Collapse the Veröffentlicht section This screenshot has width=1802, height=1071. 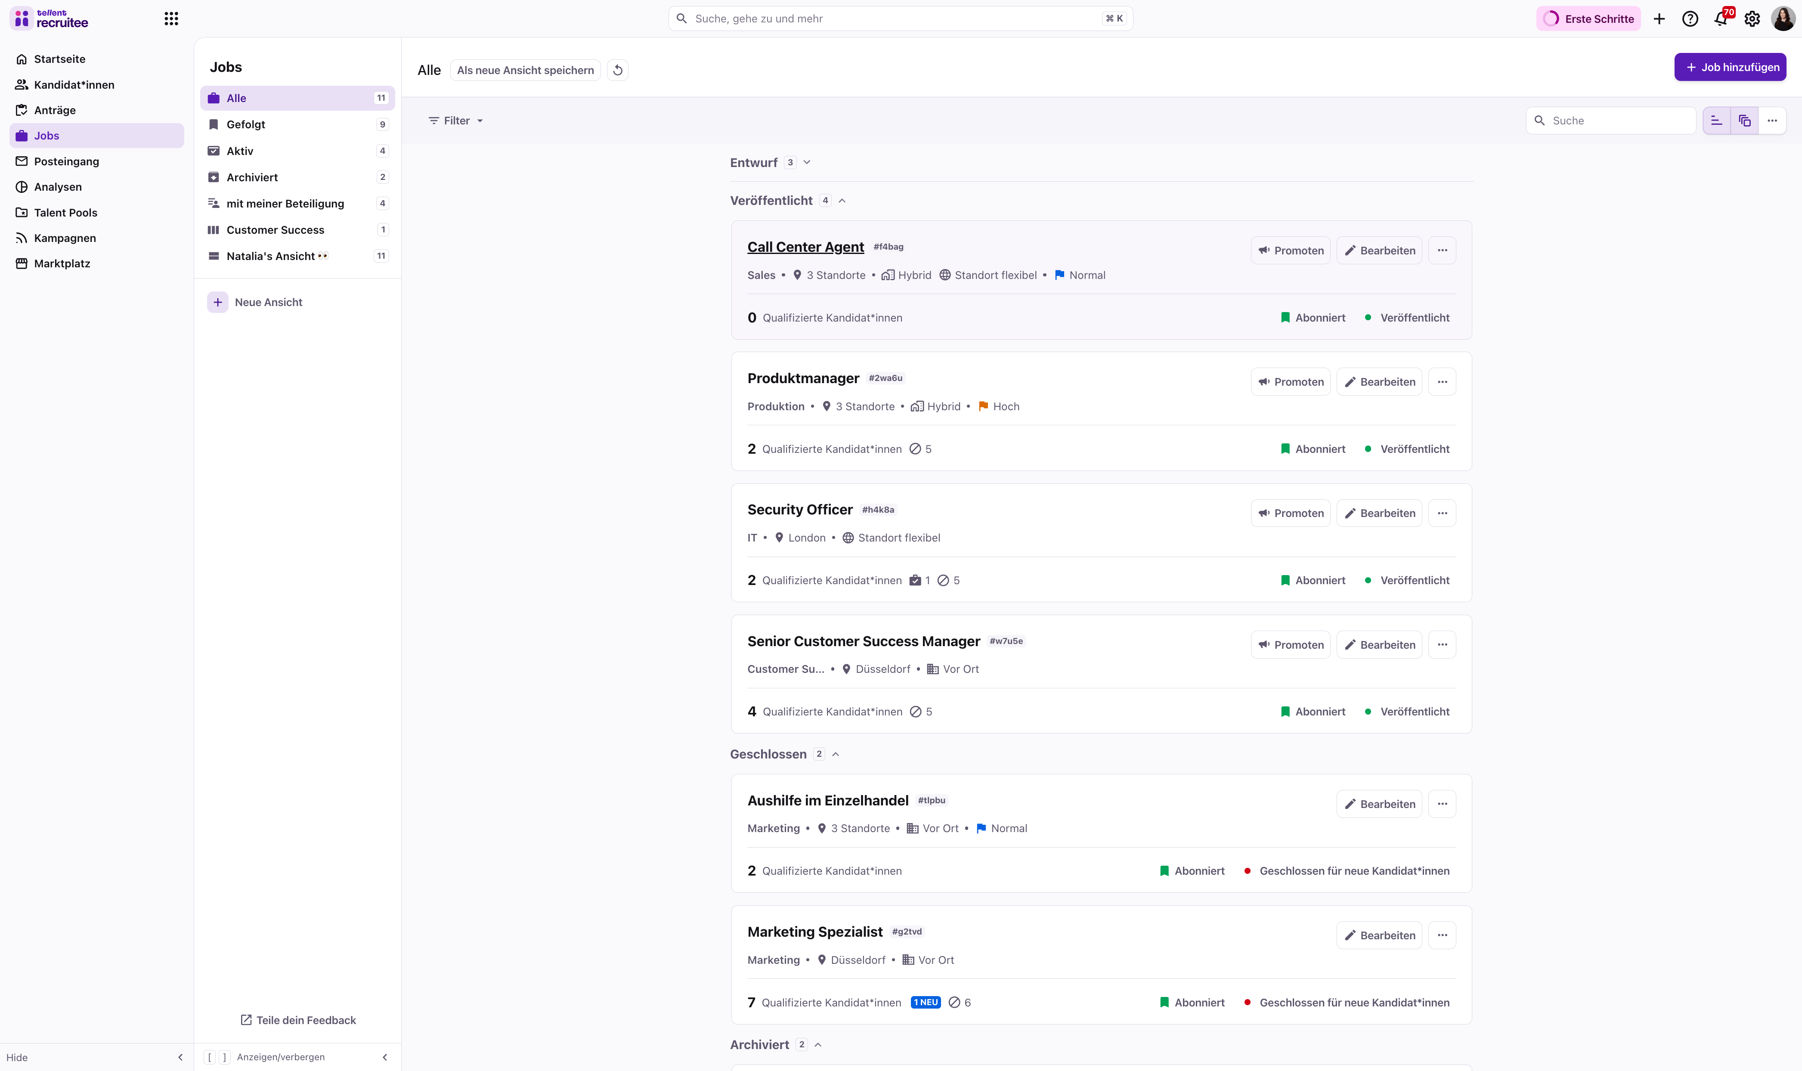point(842,201)
